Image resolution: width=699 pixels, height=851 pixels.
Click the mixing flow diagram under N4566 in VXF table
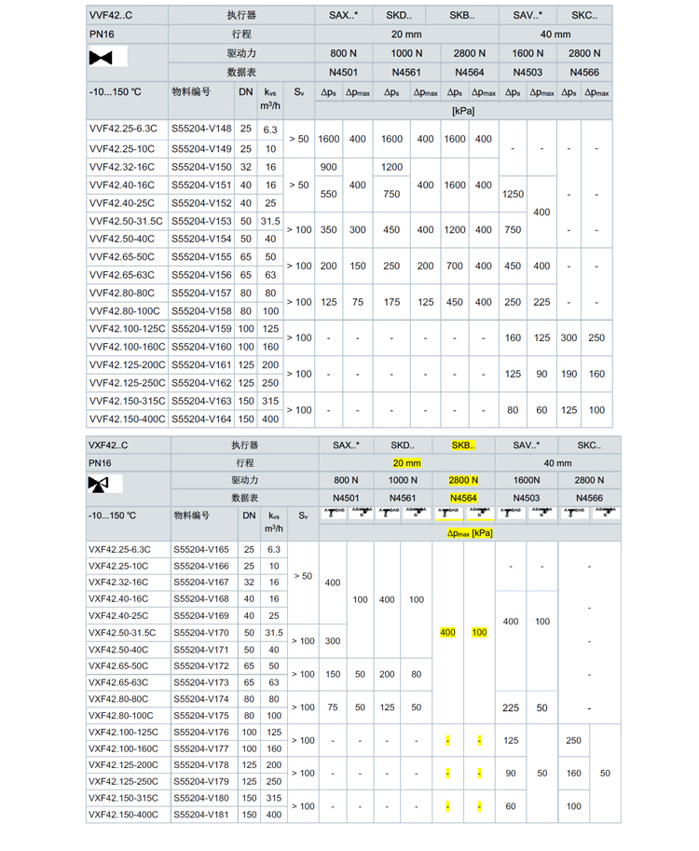click(574, 513)
